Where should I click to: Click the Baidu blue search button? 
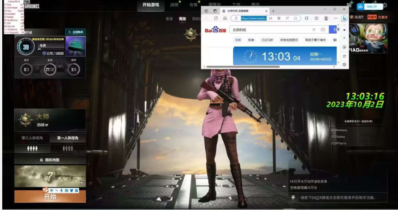333,30
